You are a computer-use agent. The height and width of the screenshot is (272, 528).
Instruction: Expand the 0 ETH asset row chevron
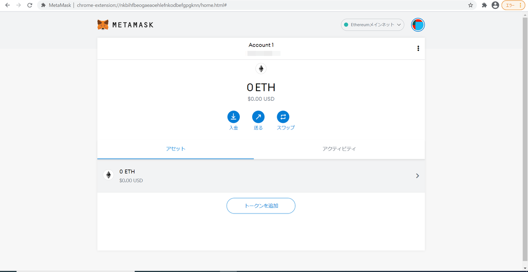[x=418, y=176]
